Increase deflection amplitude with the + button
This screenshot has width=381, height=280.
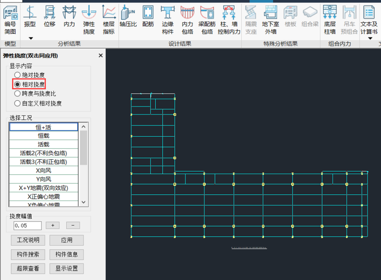pos(53,225)
